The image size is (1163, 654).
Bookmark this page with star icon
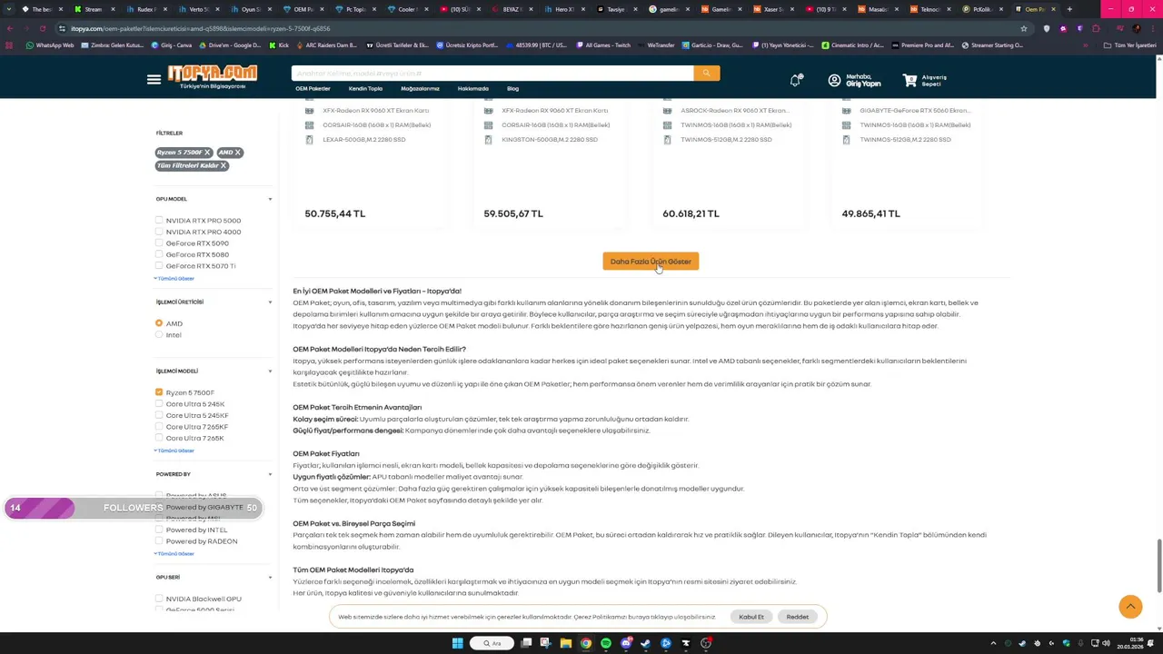tap(1024, 28)
